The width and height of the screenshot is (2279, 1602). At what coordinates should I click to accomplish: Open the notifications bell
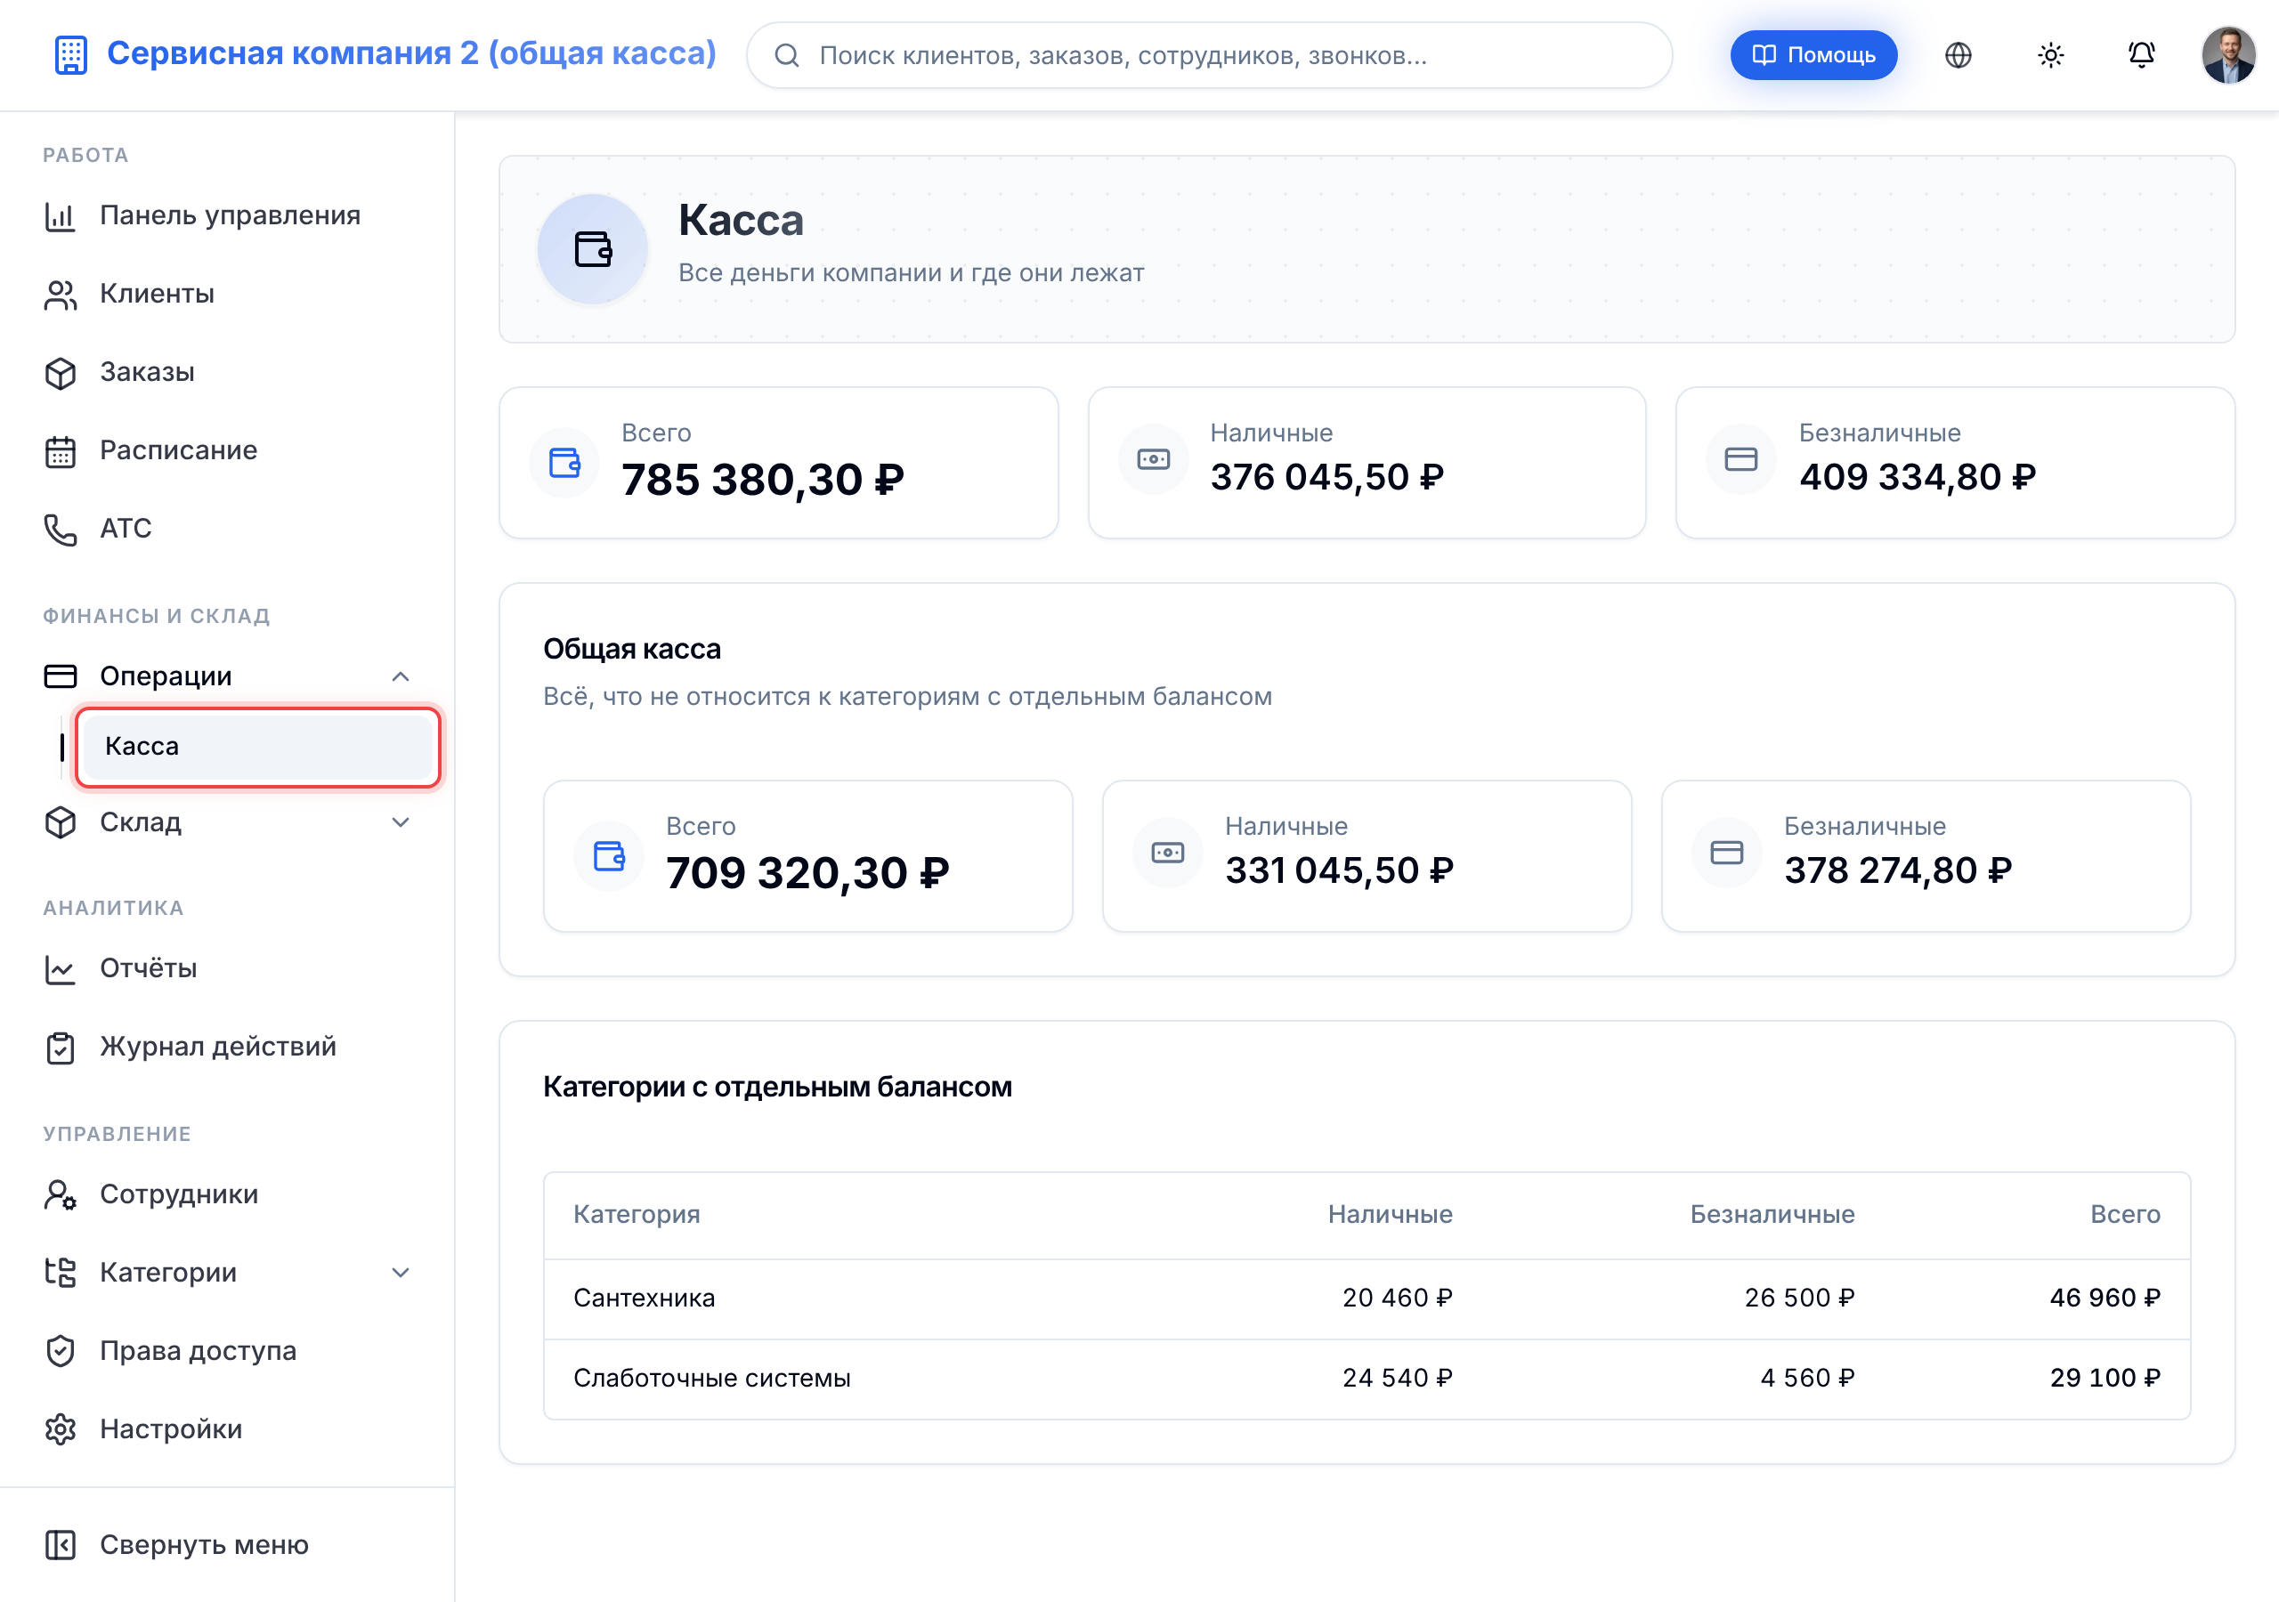(2141, 55)
